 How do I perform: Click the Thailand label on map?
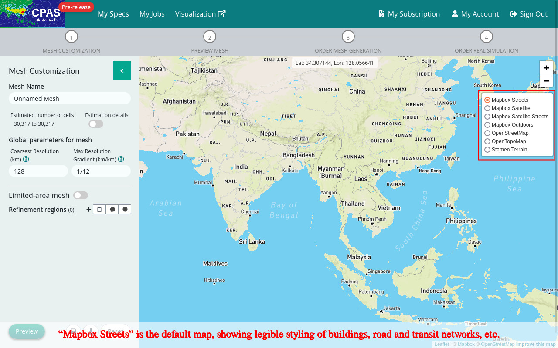[353, 204]
